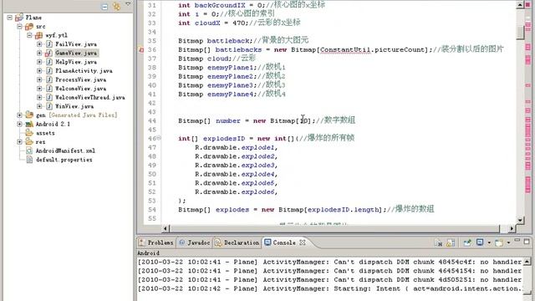Click the src source folder icon

[x=29, y=26]
